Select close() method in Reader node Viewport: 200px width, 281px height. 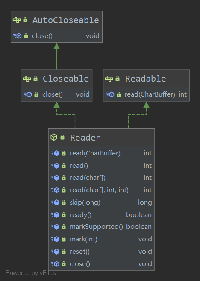(80, 264)
